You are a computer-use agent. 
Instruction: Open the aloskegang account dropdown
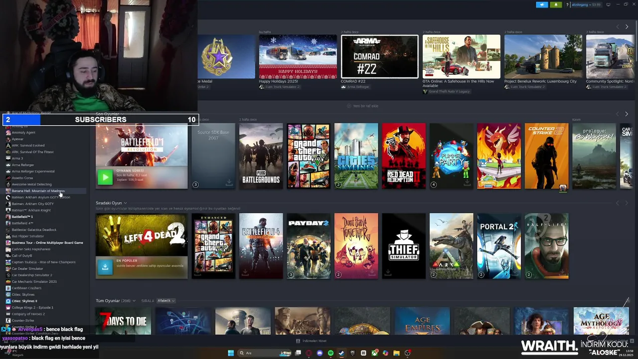586,4
